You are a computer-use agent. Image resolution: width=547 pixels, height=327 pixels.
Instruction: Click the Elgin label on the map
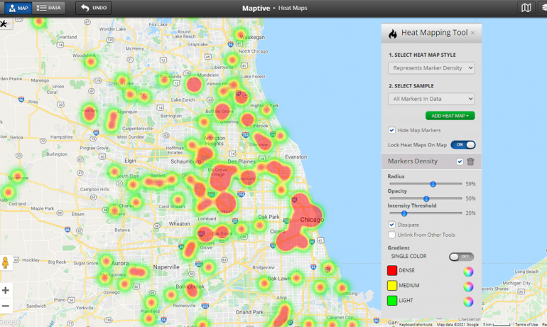[130, 161]
